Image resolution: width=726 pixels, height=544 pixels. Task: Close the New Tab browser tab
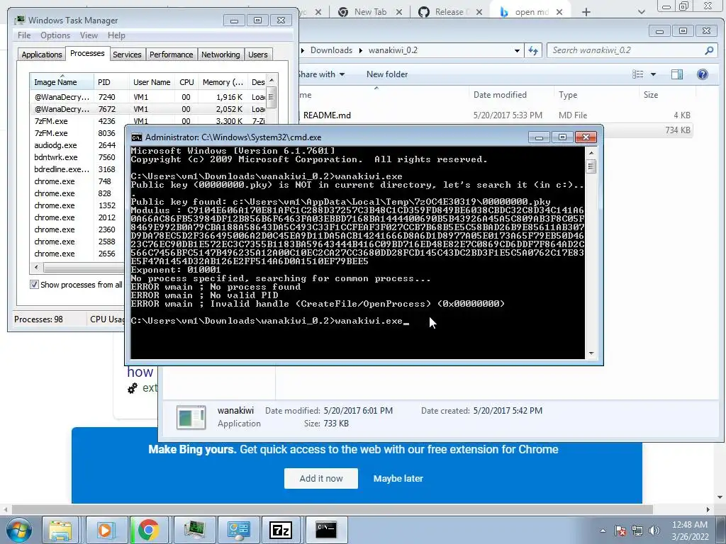(399, 12)
